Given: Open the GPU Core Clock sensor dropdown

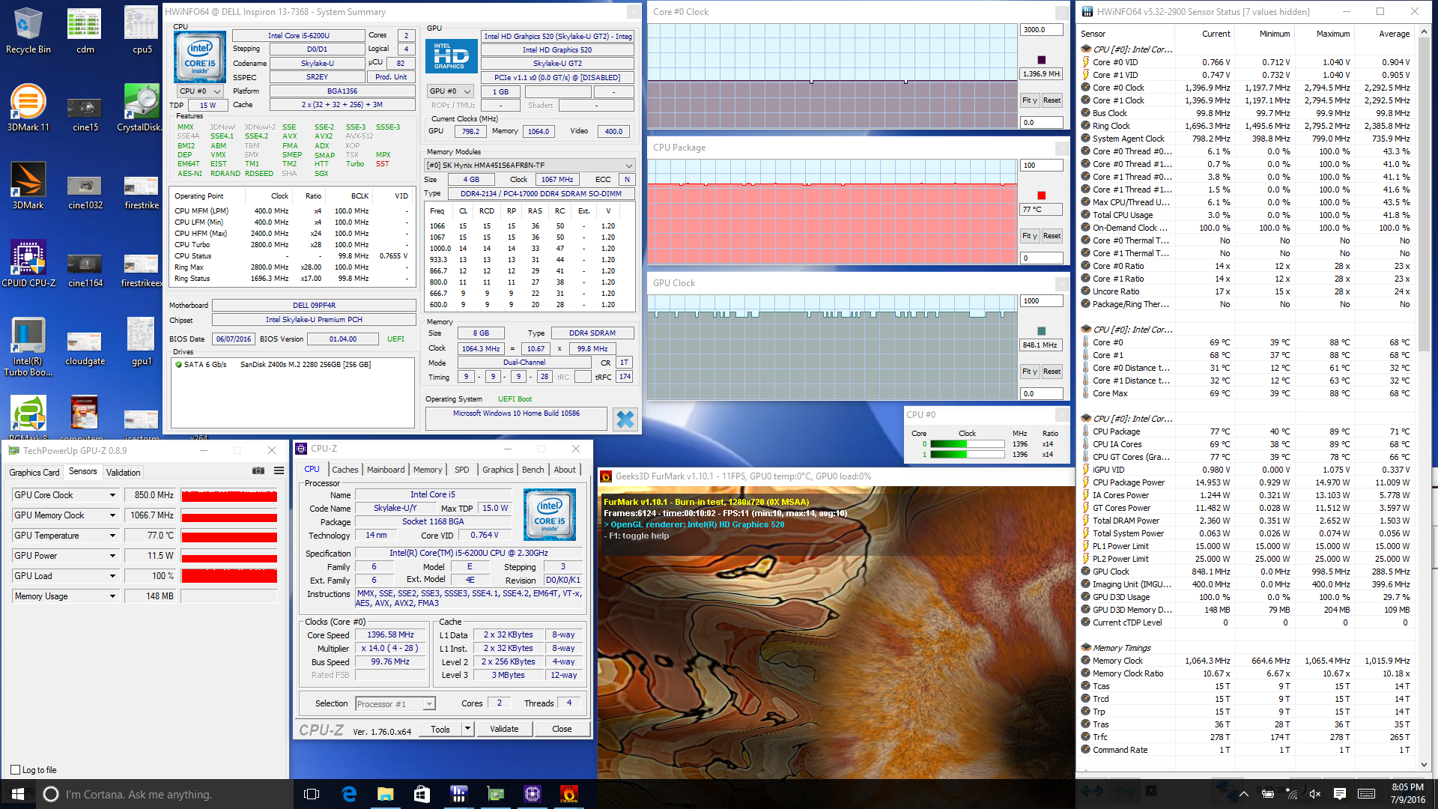Looking at the screenshot, I should 112,495.
